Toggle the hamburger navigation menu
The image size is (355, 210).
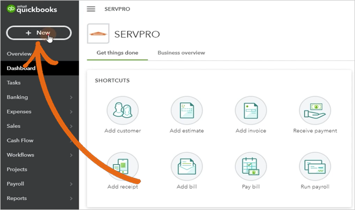[x=91, y=9]
